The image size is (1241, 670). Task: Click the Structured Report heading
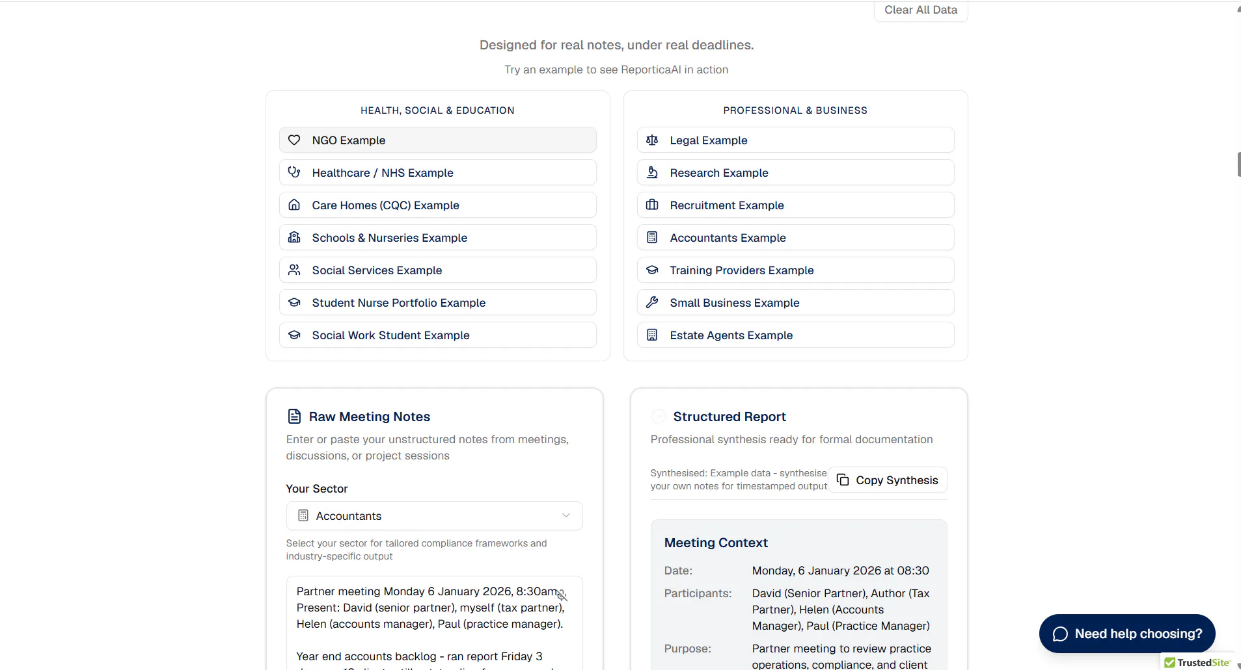(x=730, y=417)
